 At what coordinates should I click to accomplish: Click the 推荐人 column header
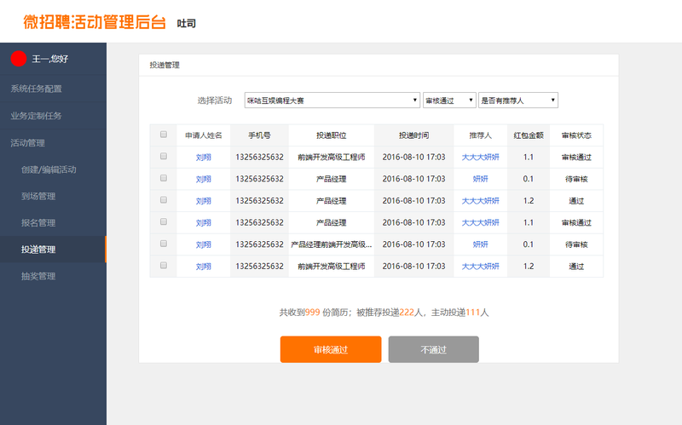pyautogui.click(x=480, y=135)
